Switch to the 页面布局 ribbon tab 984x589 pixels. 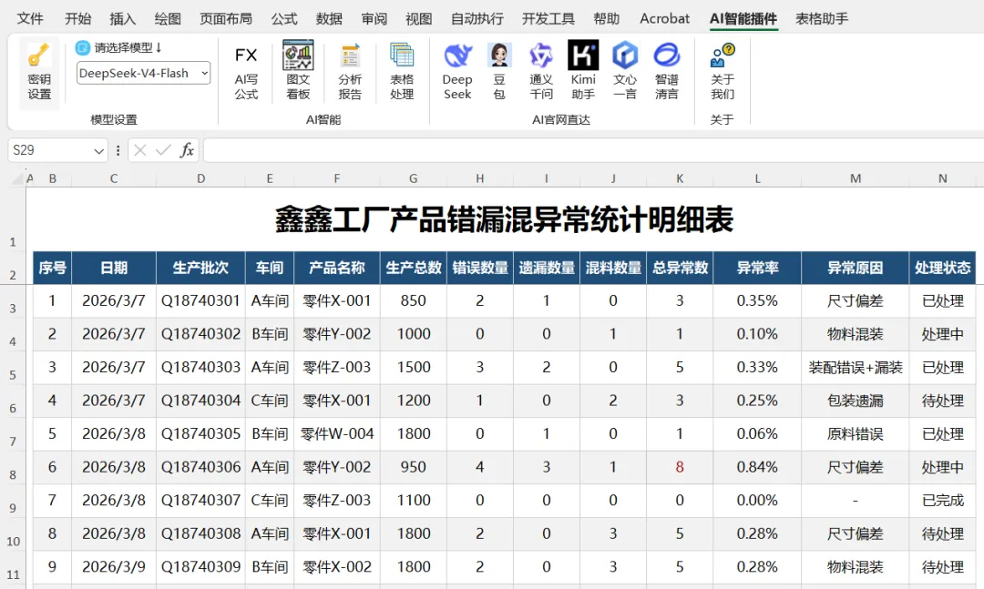(x=226, y=19)
